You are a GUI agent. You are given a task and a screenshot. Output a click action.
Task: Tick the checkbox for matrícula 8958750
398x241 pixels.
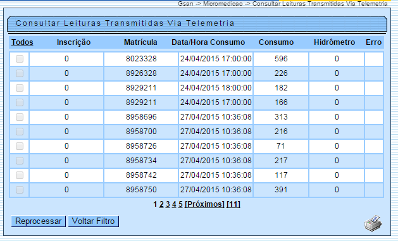click(20, 190)
